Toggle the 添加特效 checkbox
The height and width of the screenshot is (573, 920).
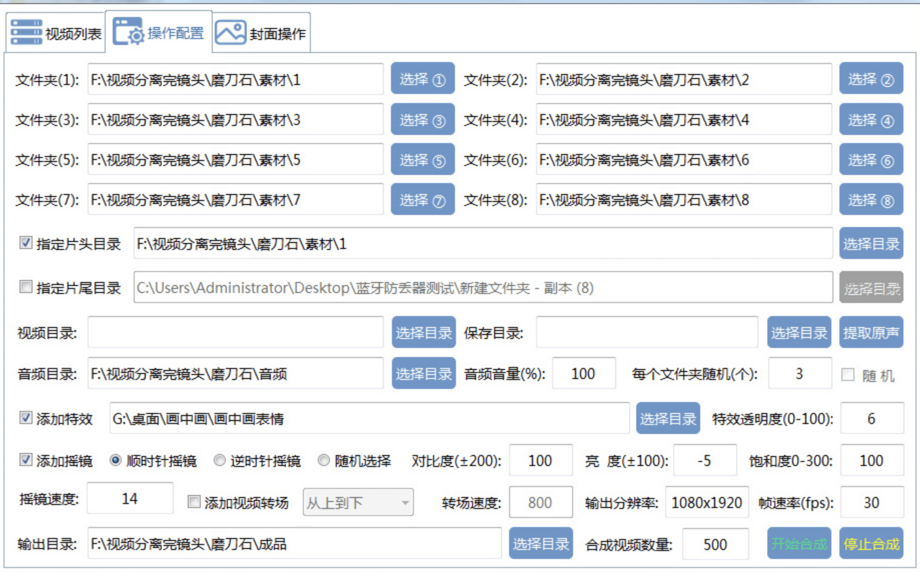point(26,417)
